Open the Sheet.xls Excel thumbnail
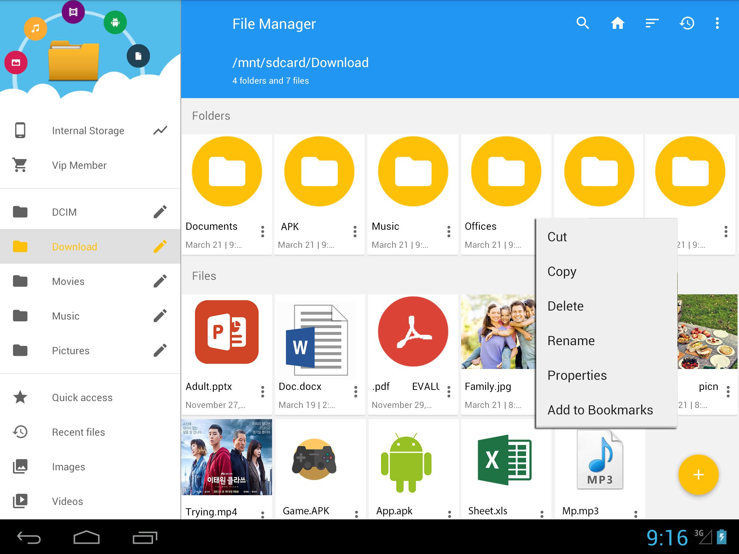This screenshot has width=739, height=554. pos(504,460)
